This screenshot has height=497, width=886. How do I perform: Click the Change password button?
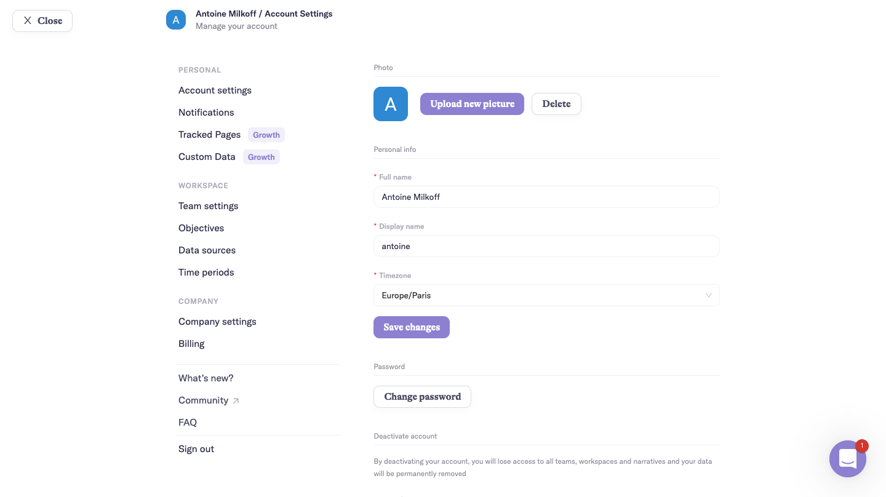click(422, 397)
